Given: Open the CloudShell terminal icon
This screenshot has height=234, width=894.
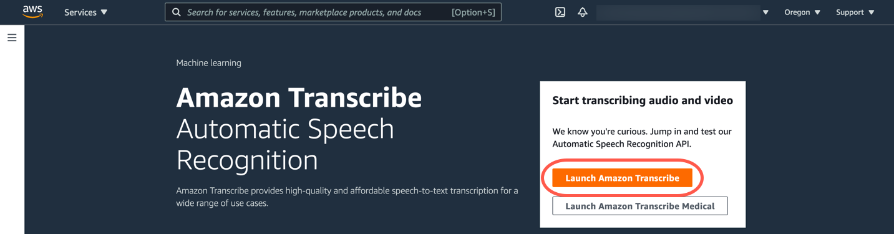Looking at the screenshot, I should click(x=560, y=12).
